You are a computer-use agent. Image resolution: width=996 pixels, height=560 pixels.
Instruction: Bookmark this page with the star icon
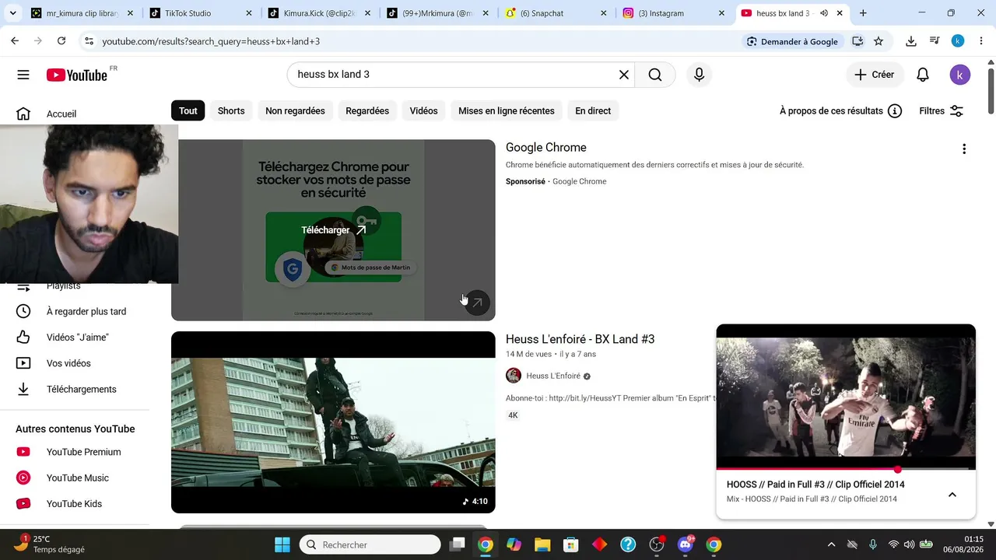[x=879, y=41]
